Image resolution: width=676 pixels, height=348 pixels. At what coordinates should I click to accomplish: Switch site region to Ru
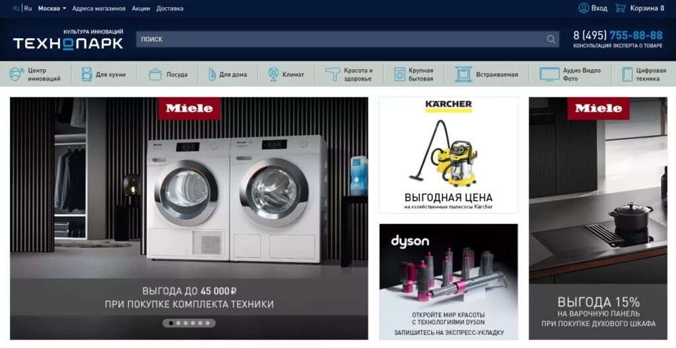(28, 8)
